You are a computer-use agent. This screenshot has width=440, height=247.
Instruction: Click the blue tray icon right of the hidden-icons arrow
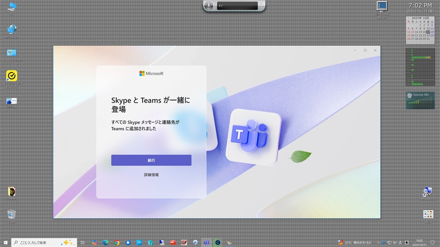pos(384,243)
